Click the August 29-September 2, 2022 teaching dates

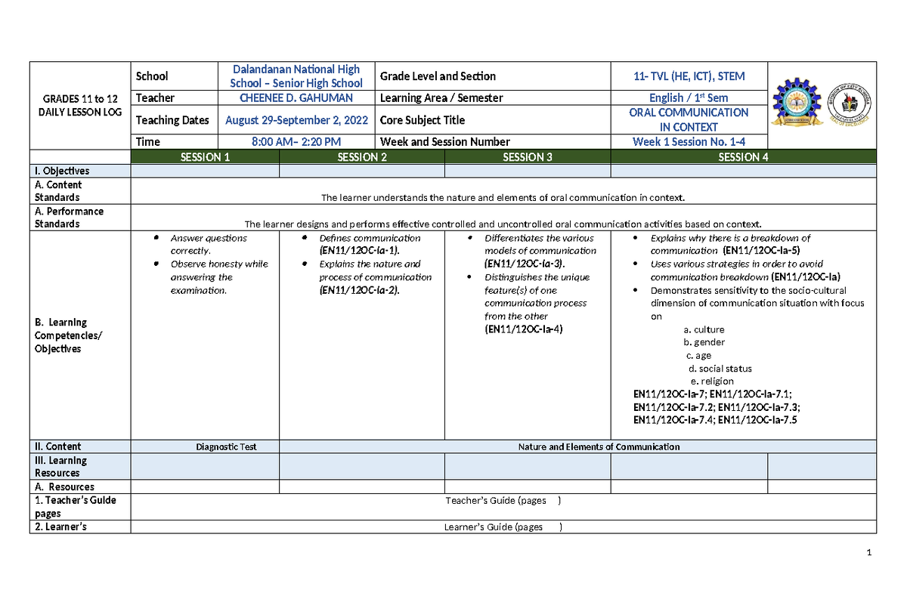coord(296,119)
